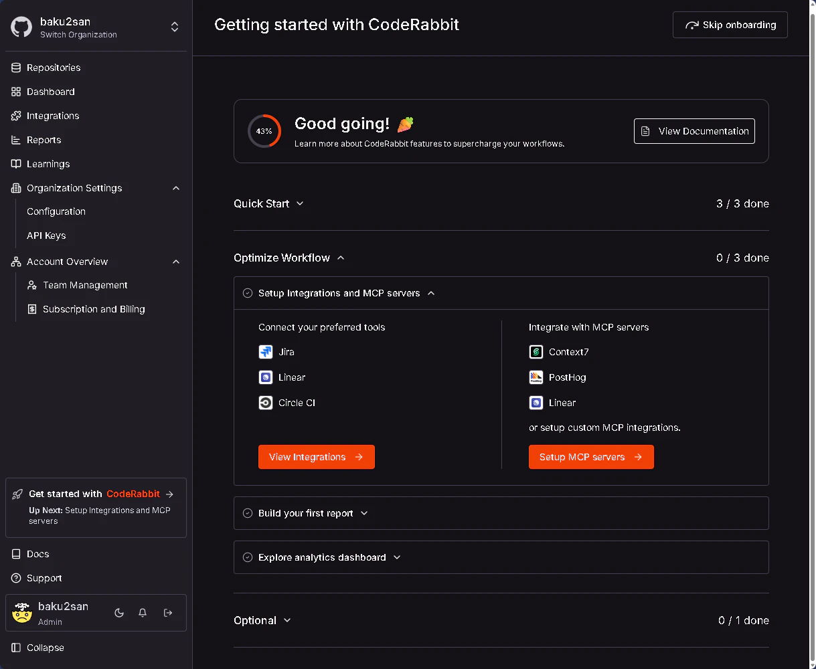Image resolution: width=816 pixels, height=669 pixels.
Task: Click the Context7 MCP server icon
Action: coord(536,352)
